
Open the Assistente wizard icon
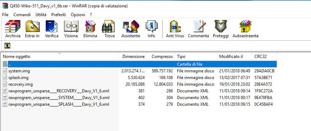131,26
